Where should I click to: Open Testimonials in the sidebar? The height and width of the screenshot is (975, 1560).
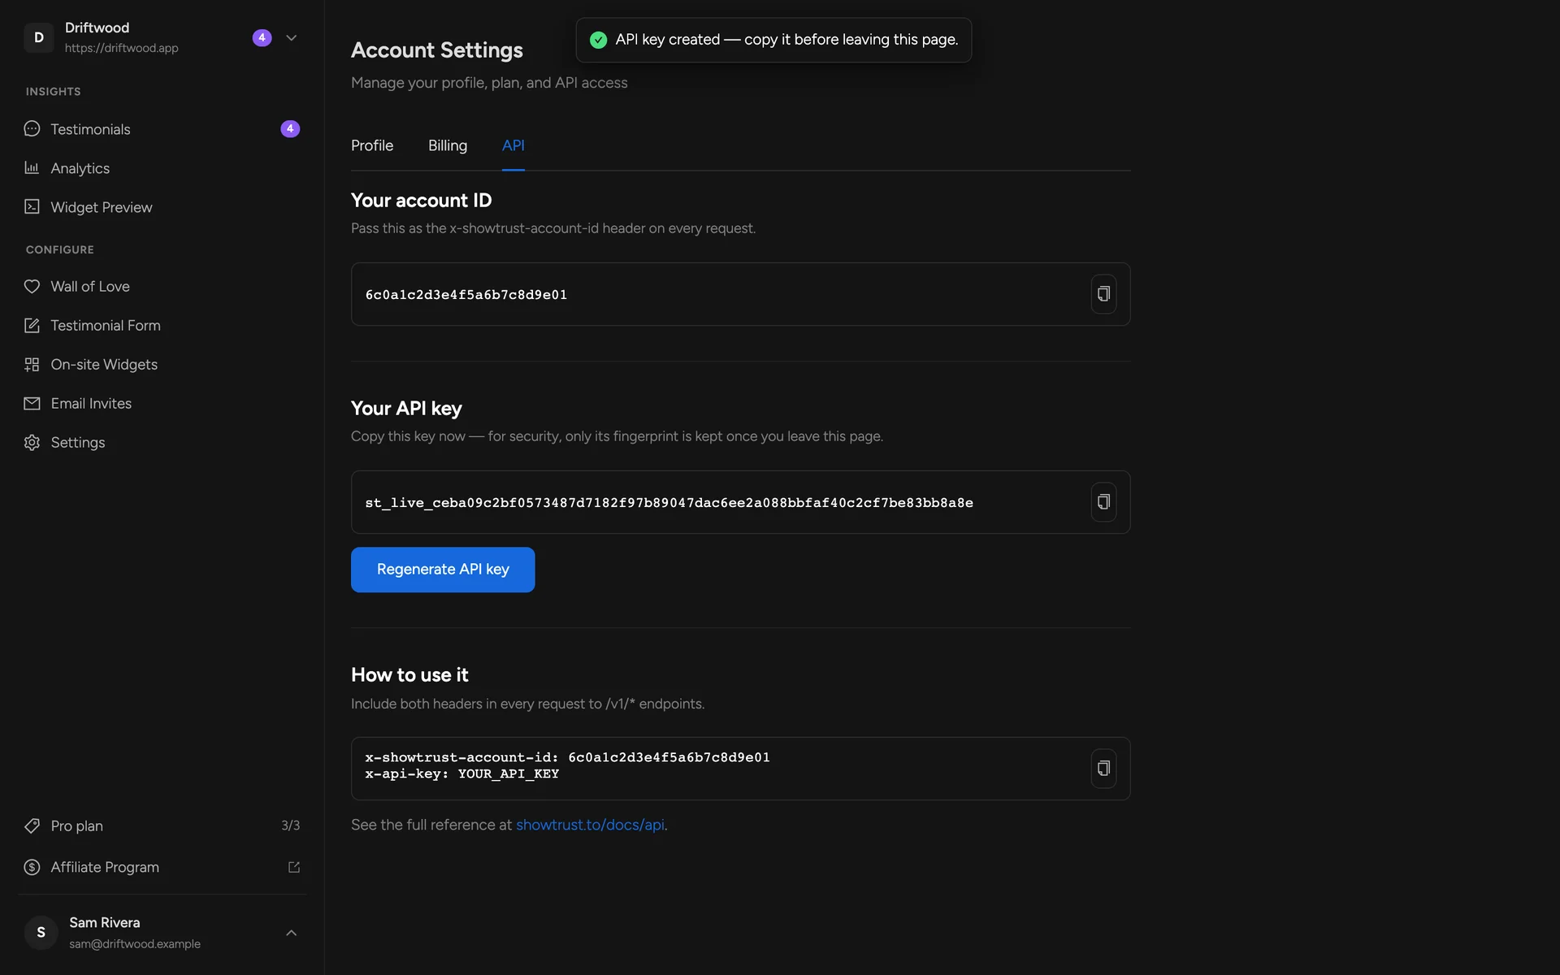pos(162,129)
